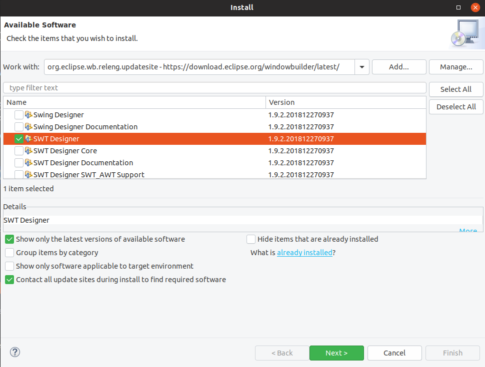
Task: Open the Work with update site dropdown arrow
Action: pos(362,67)
